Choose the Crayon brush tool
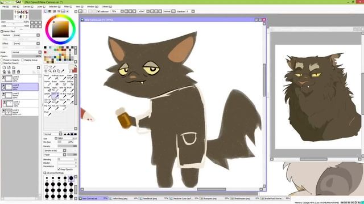 click(63, 101)
